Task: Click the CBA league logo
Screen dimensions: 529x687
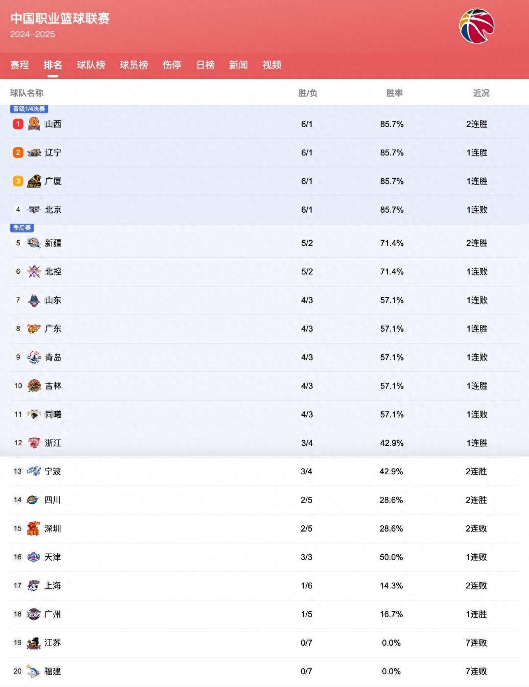Action: (476, 26)
